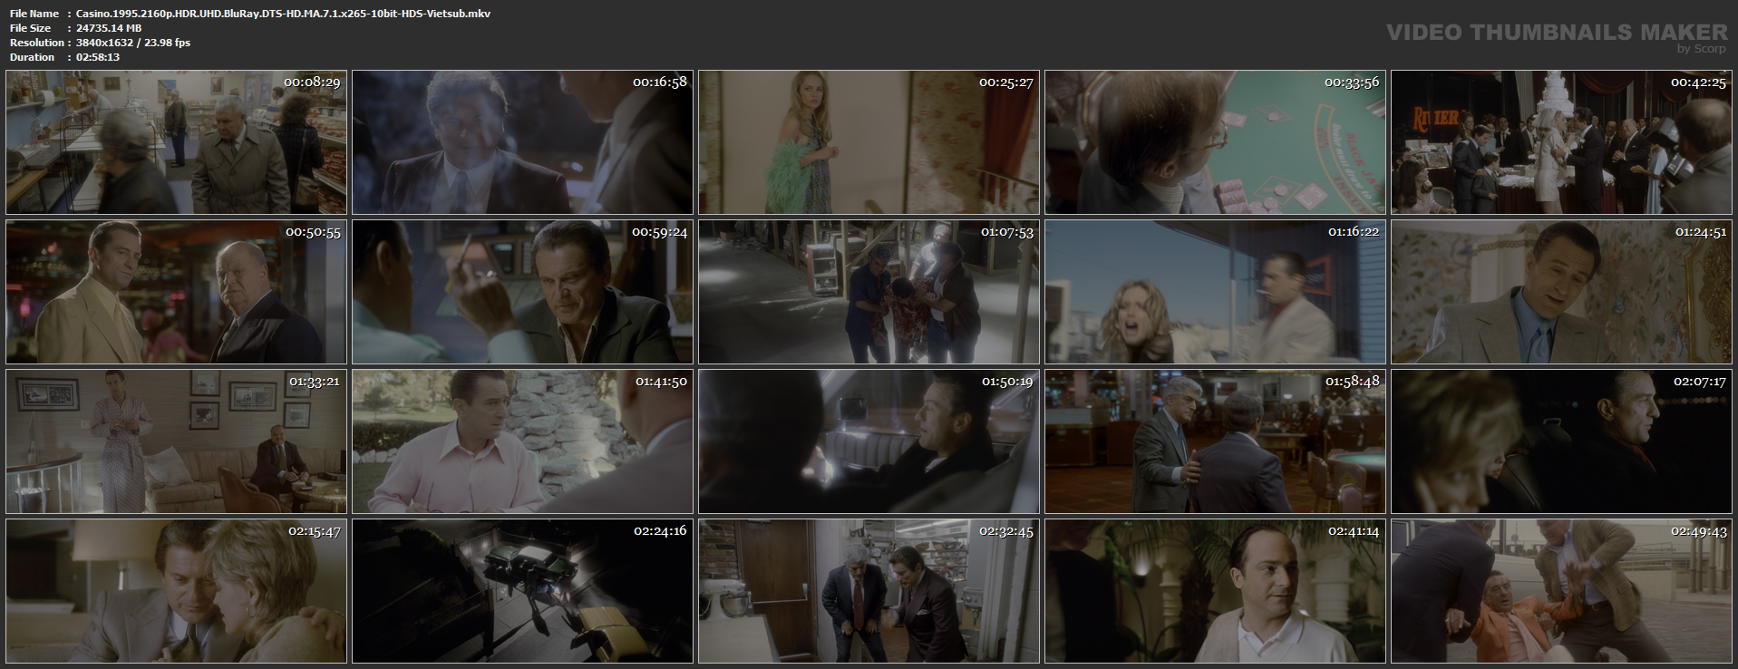Viewport: 1738px width, 669px height.
Task: Pick the 01:41:50 video frame
Action: click(x=523, y=441)
